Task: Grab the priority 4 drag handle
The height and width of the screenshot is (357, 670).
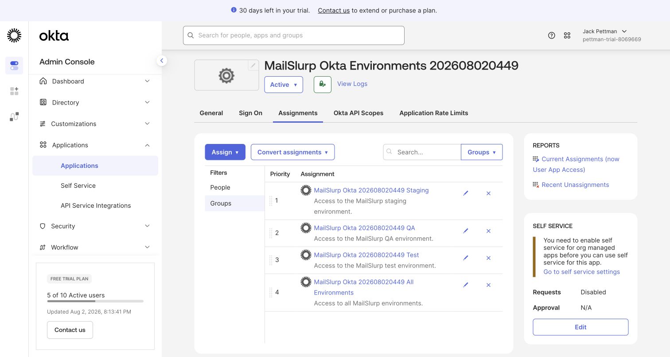Action: [271, 292]
